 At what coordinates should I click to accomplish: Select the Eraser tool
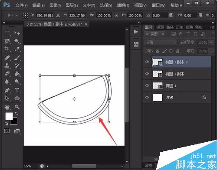point(7,74)
